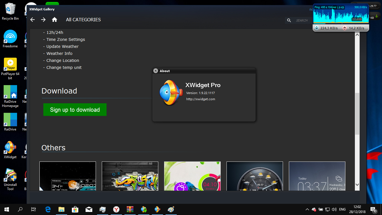This screenshot has height=215, width=382.
Task: Open the All CATEGORIES menu
Action: [x=83, y=20]
